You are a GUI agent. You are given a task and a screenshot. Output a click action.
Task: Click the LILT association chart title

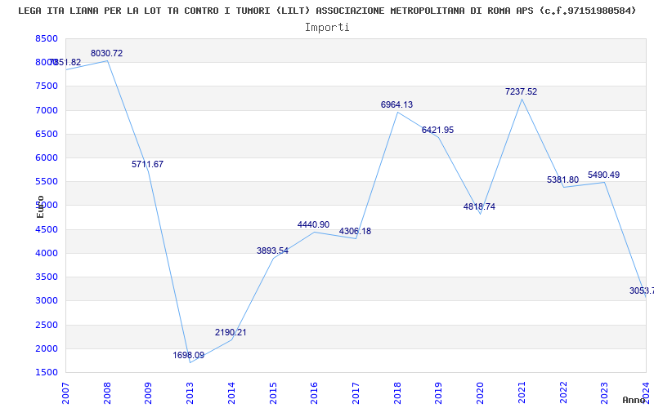[327, 11]
